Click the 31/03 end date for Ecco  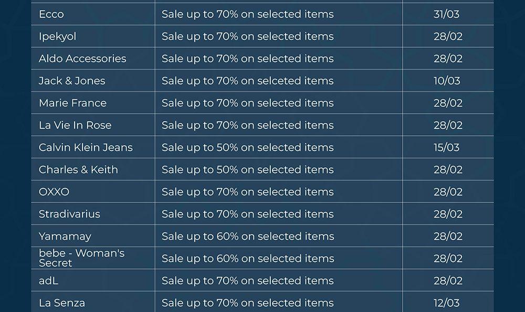coord(446,14)
